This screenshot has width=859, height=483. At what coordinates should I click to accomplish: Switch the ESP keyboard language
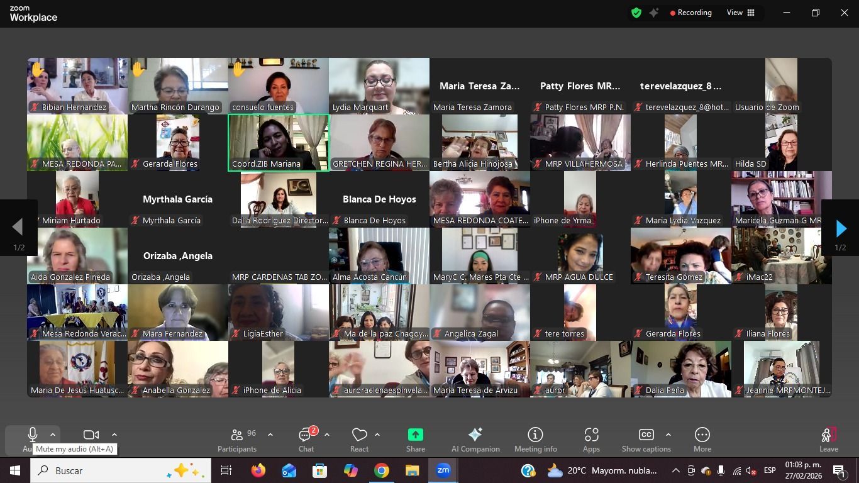pos(770,470)
